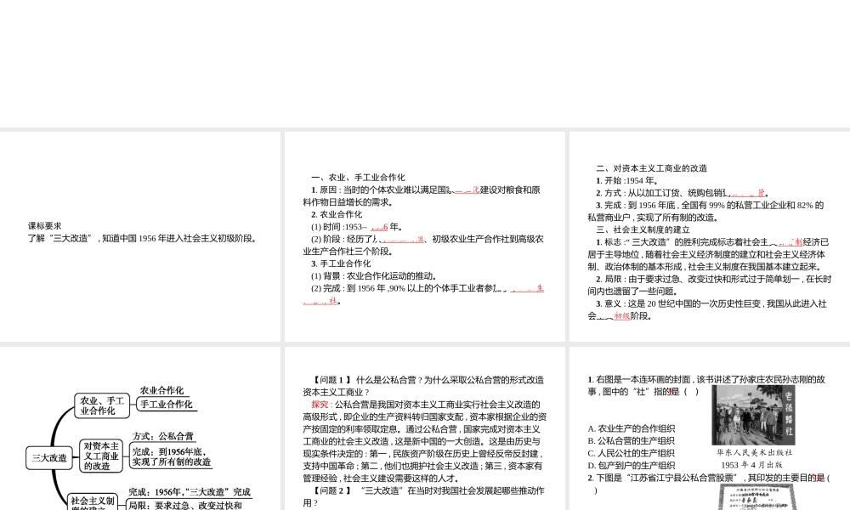The width and height of the screenshot is (850, 510).
Task: Click the "对资本主义工商业的改造" mind map box
Action: click(x=101, y=456)
